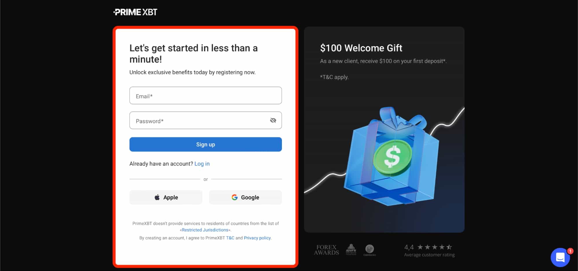The height and width of the screenshot is (271, 578).
Task: Click the CoinGecko award logo
Action: (x=370, y=250)
